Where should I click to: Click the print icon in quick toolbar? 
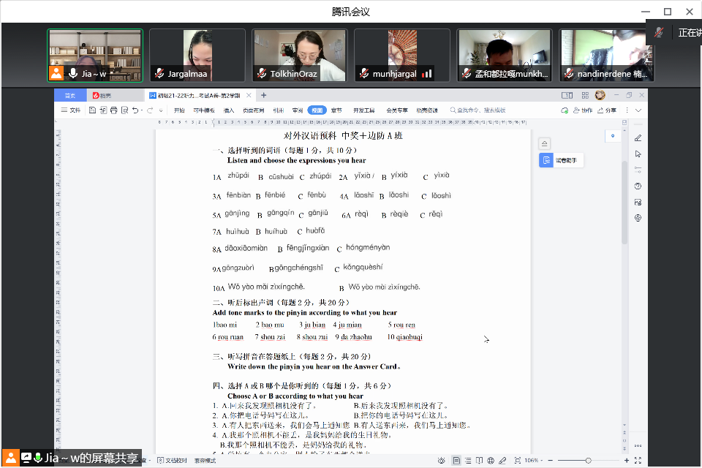click(x=113, y=110)
